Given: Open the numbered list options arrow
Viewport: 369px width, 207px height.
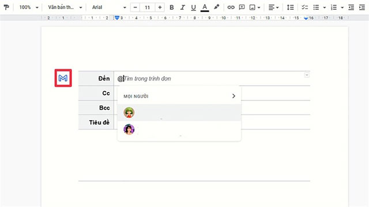Looking at the screenshot, I should point(342,7).
